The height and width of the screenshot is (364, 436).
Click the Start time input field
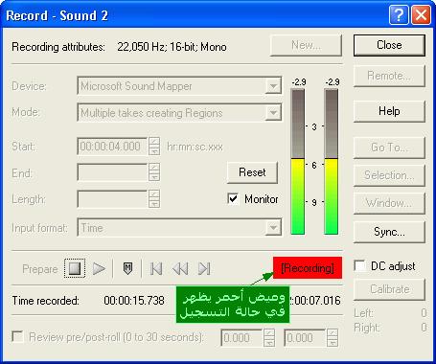point(112,147)
